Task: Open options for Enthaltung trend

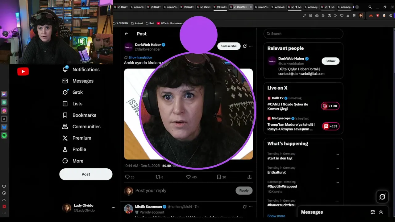Action: pyautogui.click(x=337, y=169)
